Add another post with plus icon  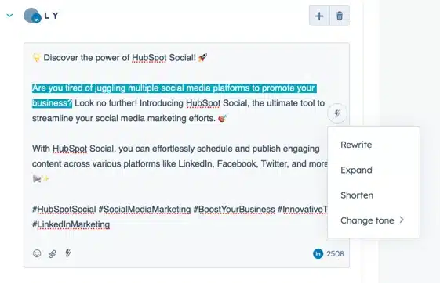(x=319, y=16)
